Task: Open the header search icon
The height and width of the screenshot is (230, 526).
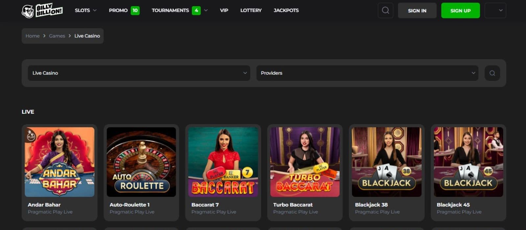Action: click(x=385, y=11)
